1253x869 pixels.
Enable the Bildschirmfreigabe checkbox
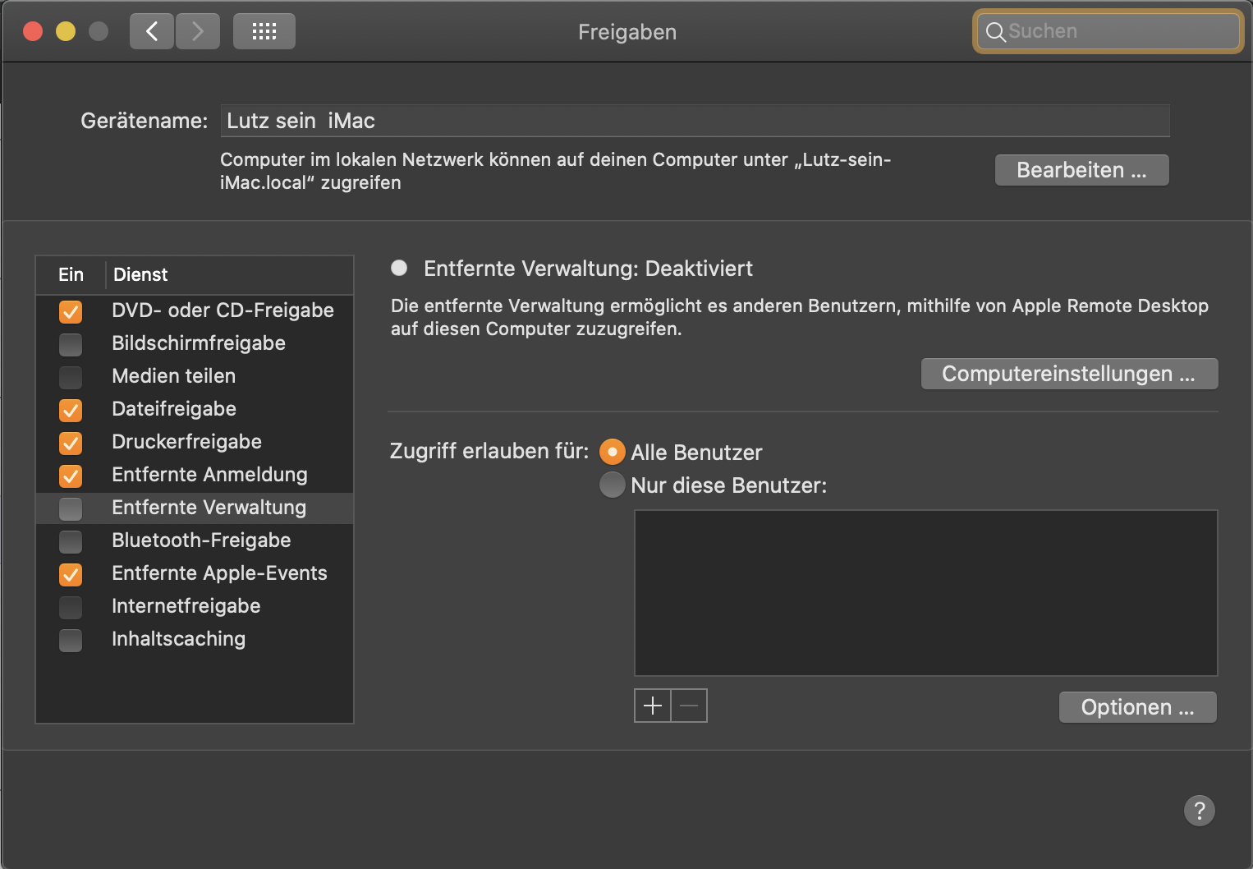point(71,344)
